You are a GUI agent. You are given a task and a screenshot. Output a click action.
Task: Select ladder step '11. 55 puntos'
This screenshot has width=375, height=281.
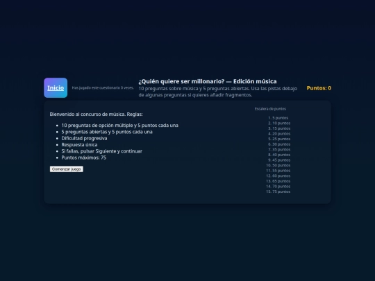[x=278, y=171]
